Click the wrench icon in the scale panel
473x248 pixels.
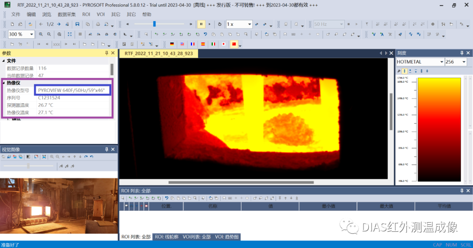[399, 71]
